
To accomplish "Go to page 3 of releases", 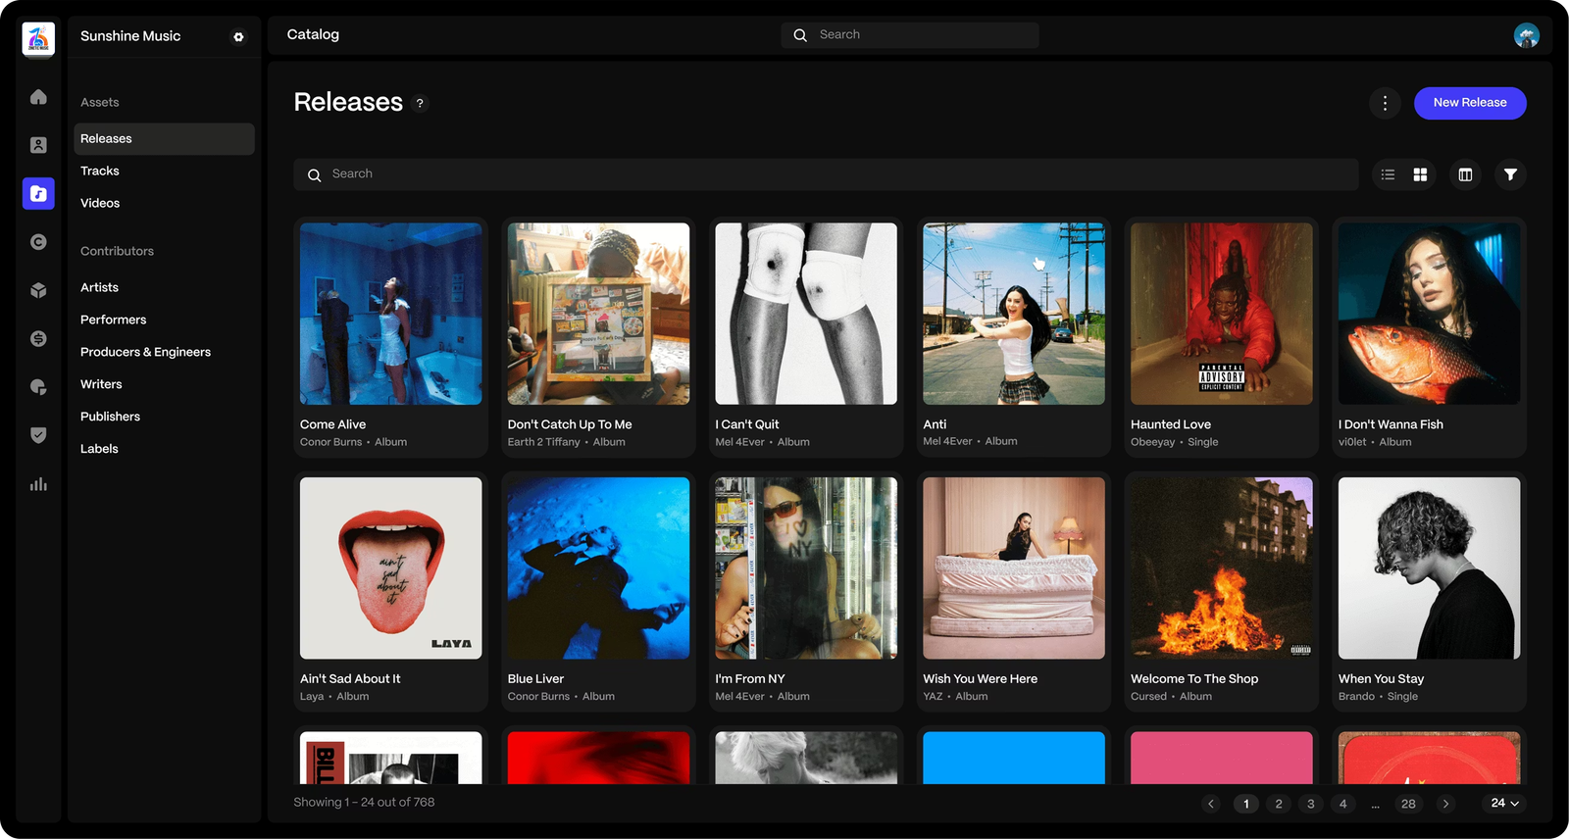I will pyautogui.click(x=1311, y=804).
